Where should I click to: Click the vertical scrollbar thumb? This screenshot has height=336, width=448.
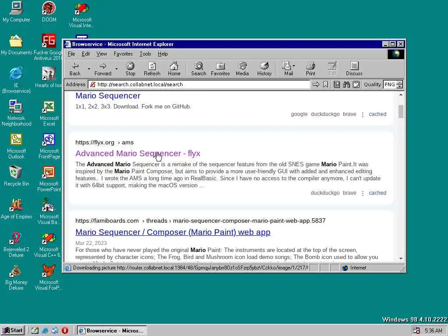coord(401,112)
